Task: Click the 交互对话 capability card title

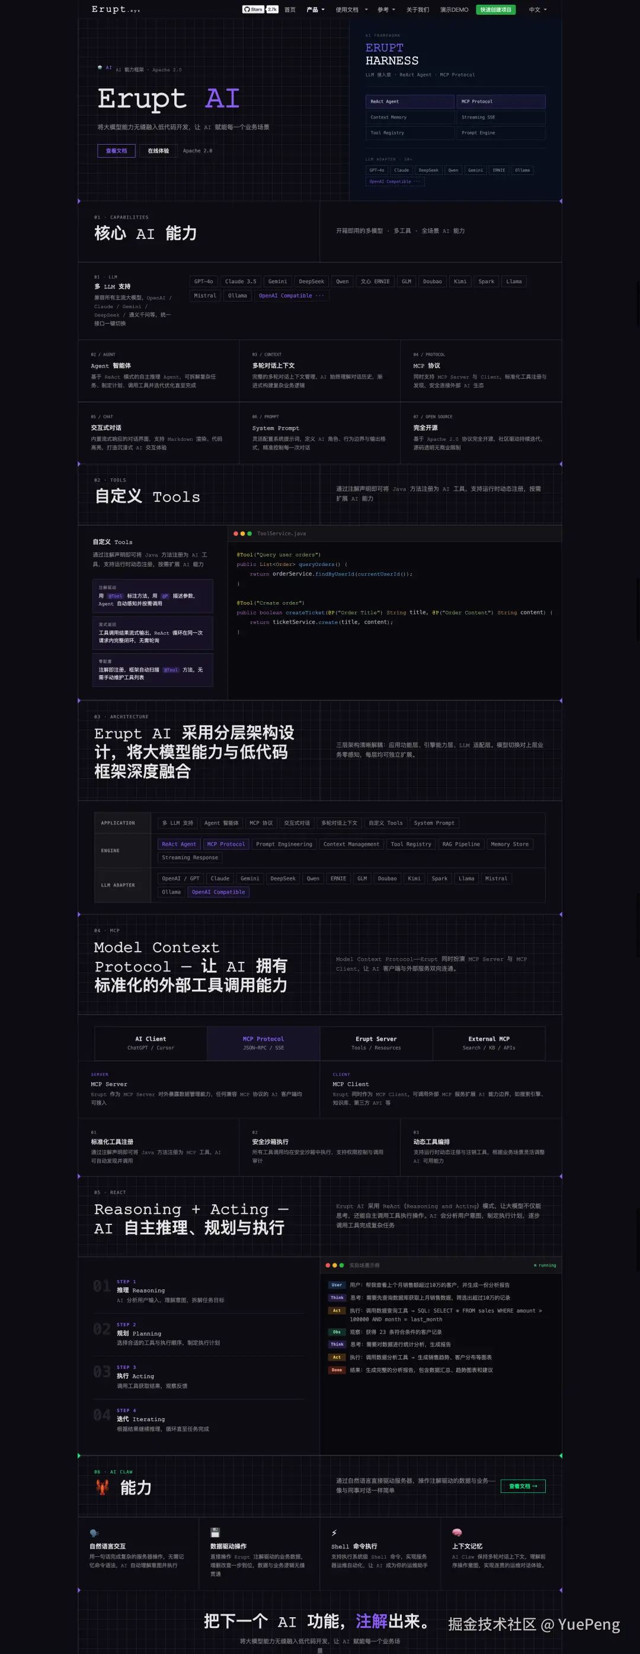Action: pos(106,428)
